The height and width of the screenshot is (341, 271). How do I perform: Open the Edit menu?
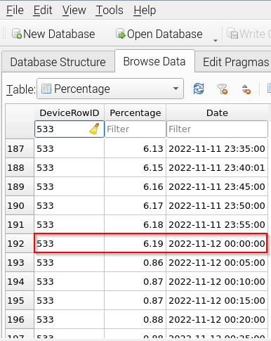point(43,11)
